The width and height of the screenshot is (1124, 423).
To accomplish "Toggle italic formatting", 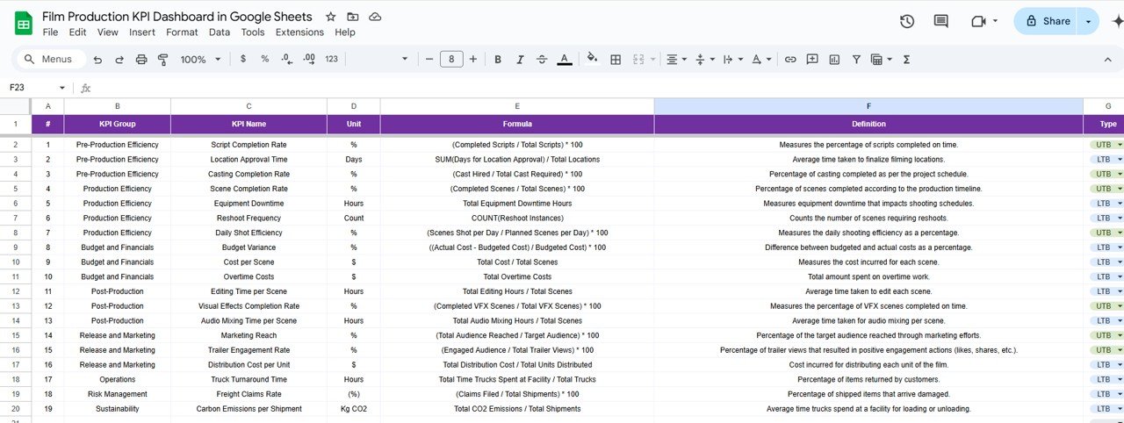I will tap(520, 59).
